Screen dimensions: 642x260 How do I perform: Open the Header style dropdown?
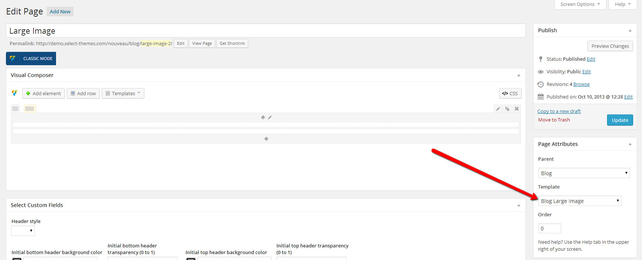pos(23,231)
